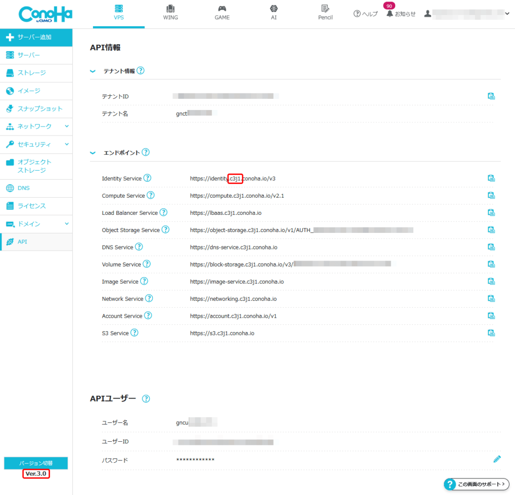Show help for Load Balancer Service
Screen dimensions: 515x495
click(163, 212)
